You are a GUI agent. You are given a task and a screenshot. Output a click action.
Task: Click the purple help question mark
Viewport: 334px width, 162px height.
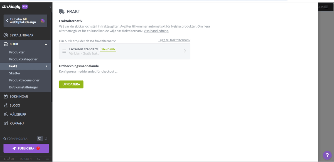(327, 155)
